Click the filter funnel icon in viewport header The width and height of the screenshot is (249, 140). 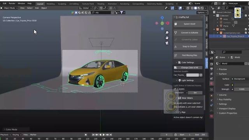[x=121, y=12]
